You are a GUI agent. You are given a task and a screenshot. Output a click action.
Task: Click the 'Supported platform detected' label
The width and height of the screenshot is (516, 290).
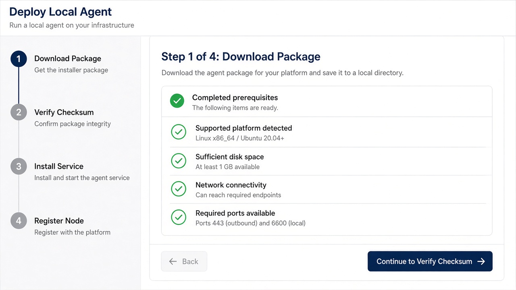[x=244, y=128]
